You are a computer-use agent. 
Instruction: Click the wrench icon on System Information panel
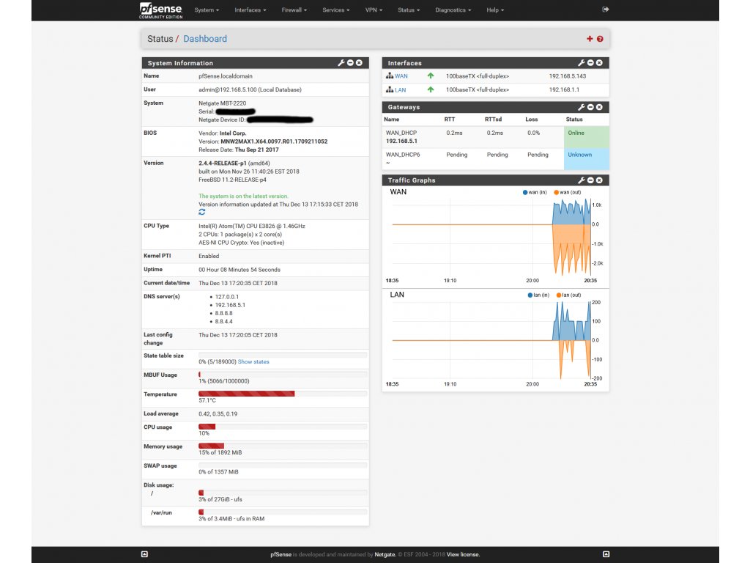341,63
